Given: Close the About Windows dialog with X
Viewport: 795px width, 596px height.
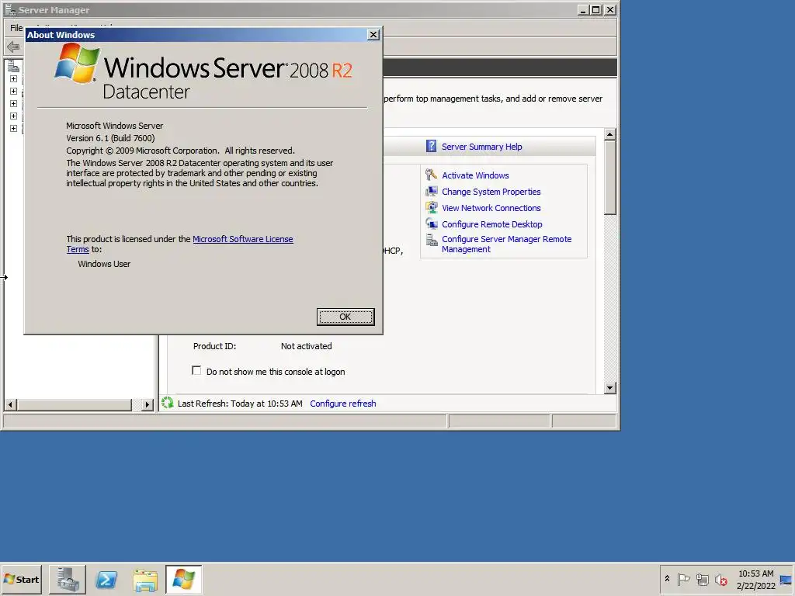Looking at the screenshot, I should 373,34.
